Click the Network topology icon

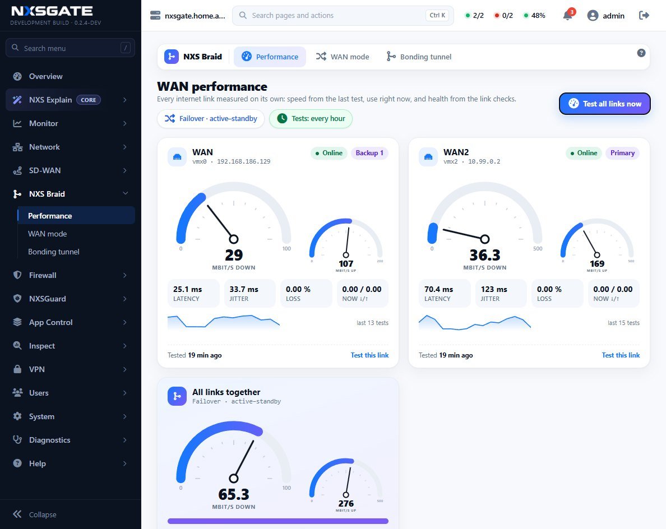[x=17, y=147]
